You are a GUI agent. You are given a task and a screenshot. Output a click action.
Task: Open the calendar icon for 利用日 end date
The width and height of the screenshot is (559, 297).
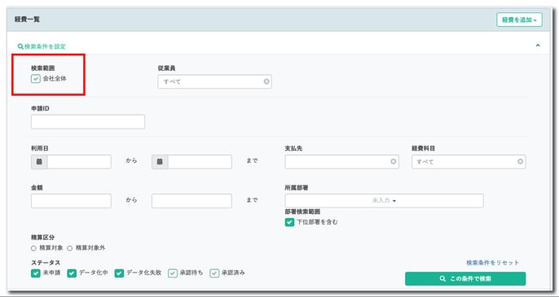tap(160, 162)
